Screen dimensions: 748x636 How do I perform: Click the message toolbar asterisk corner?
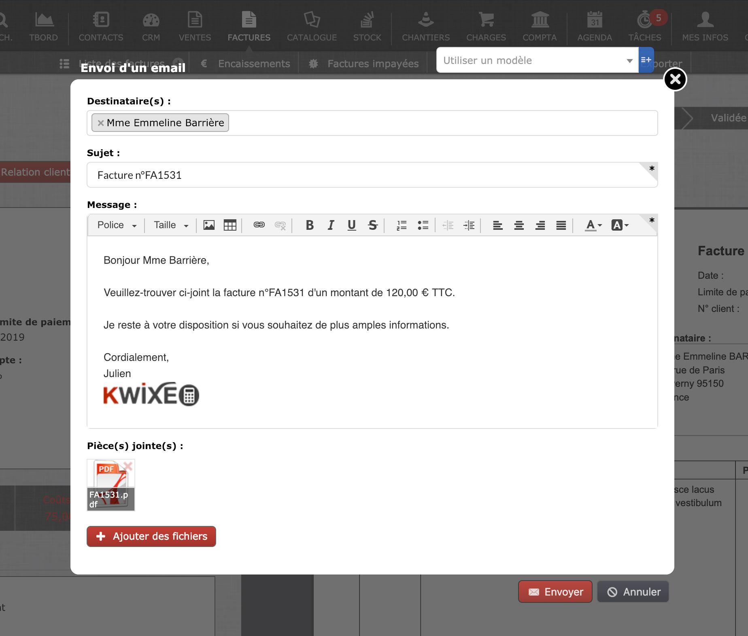(651, 220)
